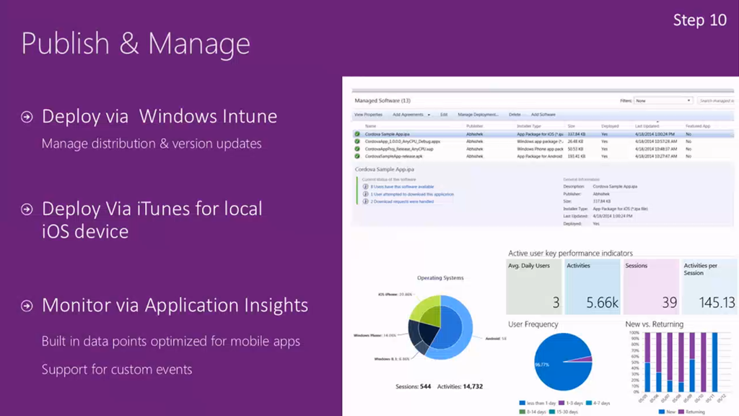Sort by the Last Updated column header

pyautogui.click(x=647, y=126)
